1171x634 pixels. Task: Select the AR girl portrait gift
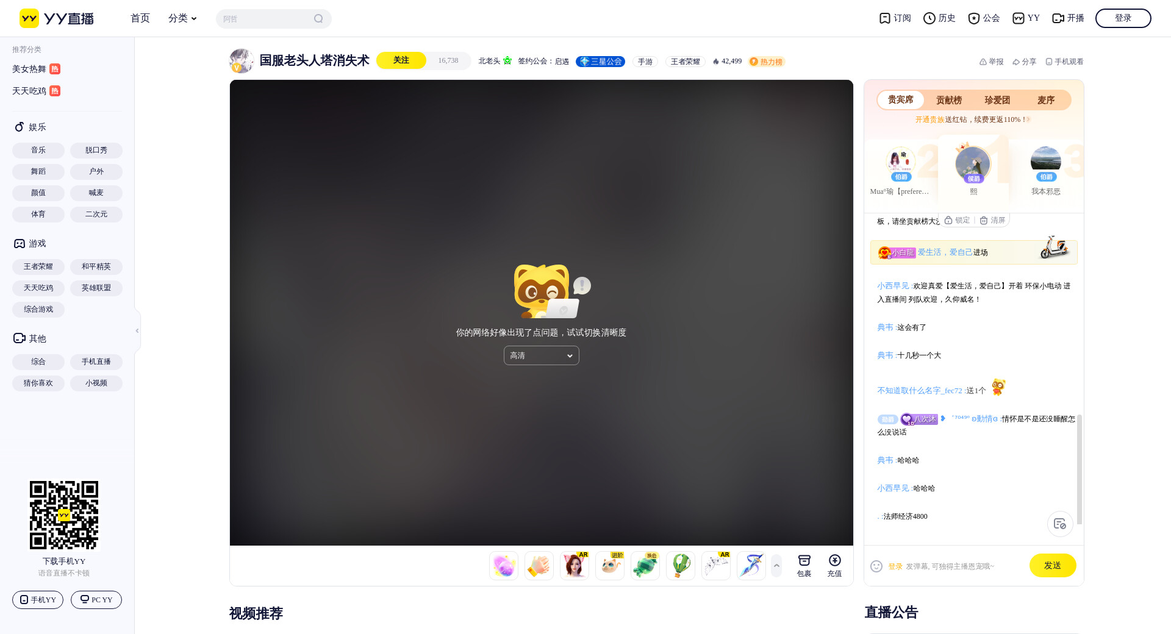[x=575, y=566]
